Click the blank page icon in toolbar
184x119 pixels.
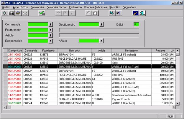coord(95,13)
